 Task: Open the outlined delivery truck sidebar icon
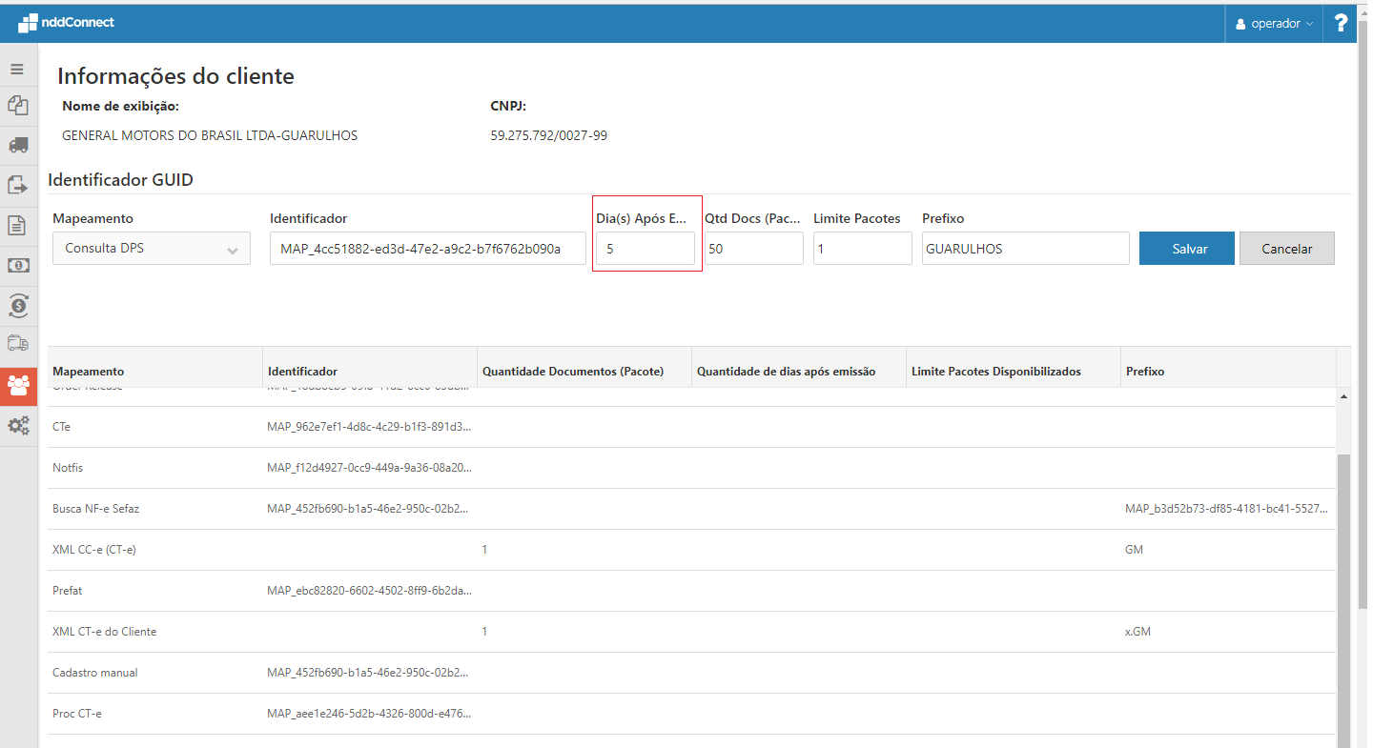[x=17, y=343]
